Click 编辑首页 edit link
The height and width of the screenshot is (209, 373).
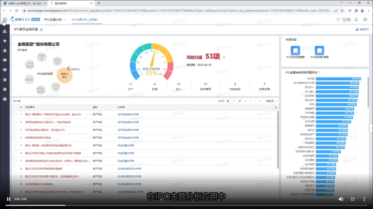point(362,29)
